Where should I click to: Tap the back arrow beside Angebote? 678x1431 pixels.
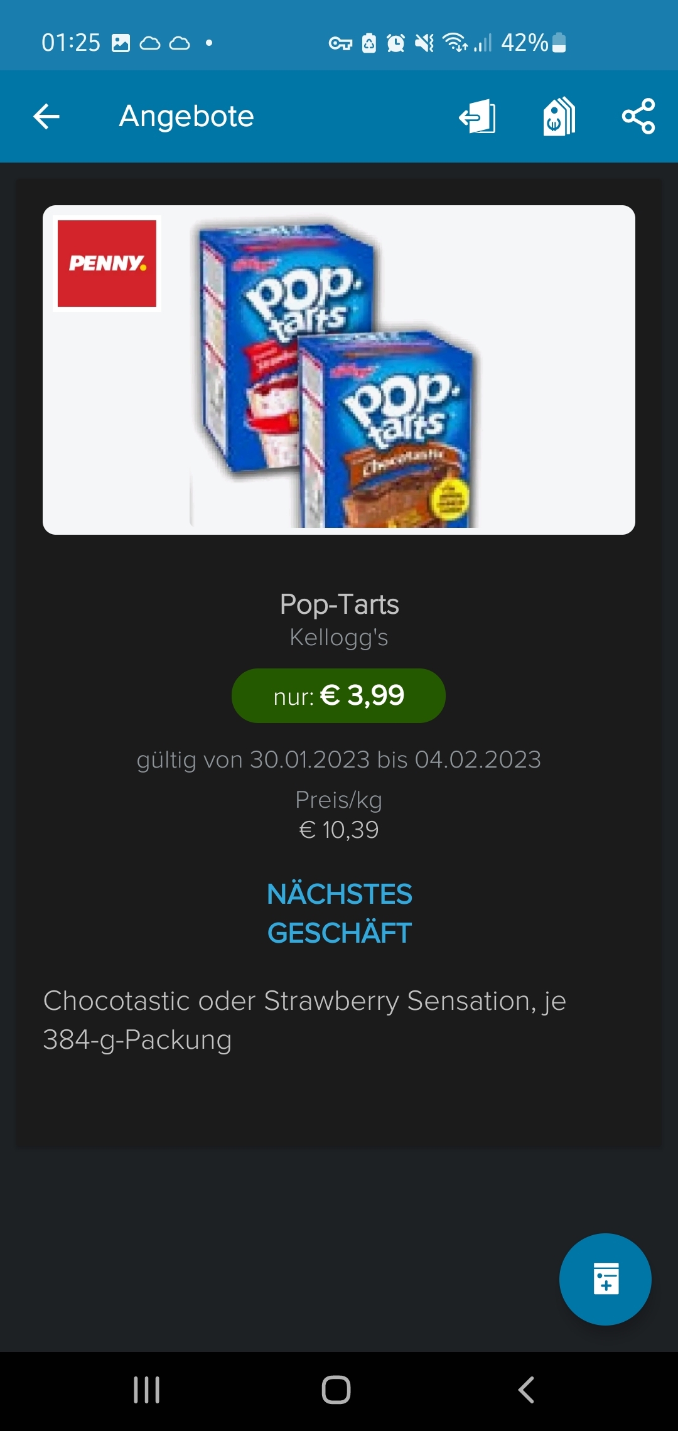click(46, 117)
